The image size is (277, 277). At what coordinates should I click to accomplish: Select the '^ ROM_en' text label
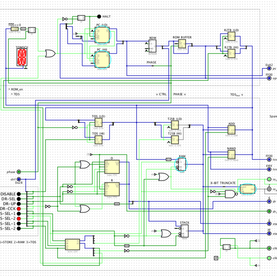[x=16, y=90]
